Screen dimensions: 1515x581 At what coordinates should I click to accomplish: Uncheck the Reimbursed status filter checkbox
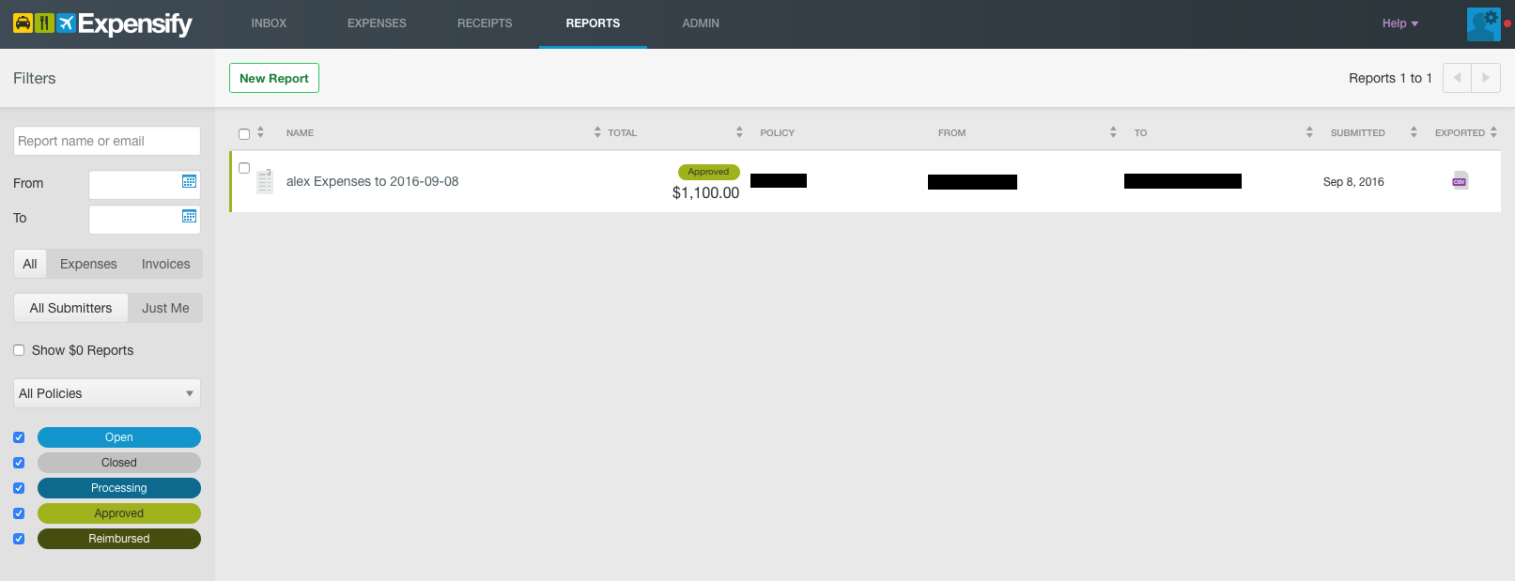pyautogui.click(x=19, y=539)
